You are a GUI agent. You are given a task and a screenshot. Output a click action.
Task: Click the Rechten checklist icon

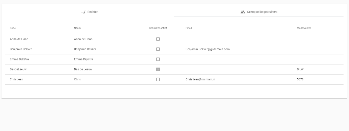pyautogui.click(x=83, y=12)
